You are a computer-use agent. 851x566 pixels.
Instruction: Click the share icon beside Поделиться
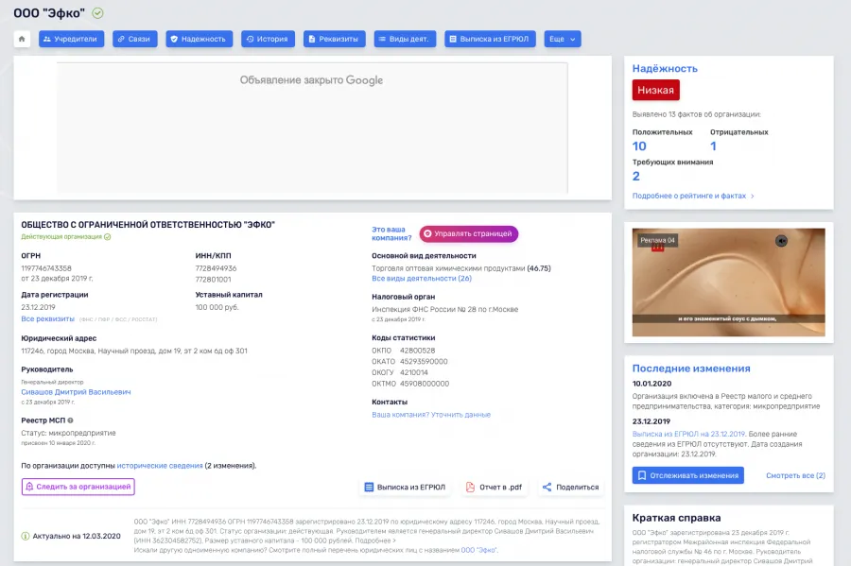click(x=547, y=487)
